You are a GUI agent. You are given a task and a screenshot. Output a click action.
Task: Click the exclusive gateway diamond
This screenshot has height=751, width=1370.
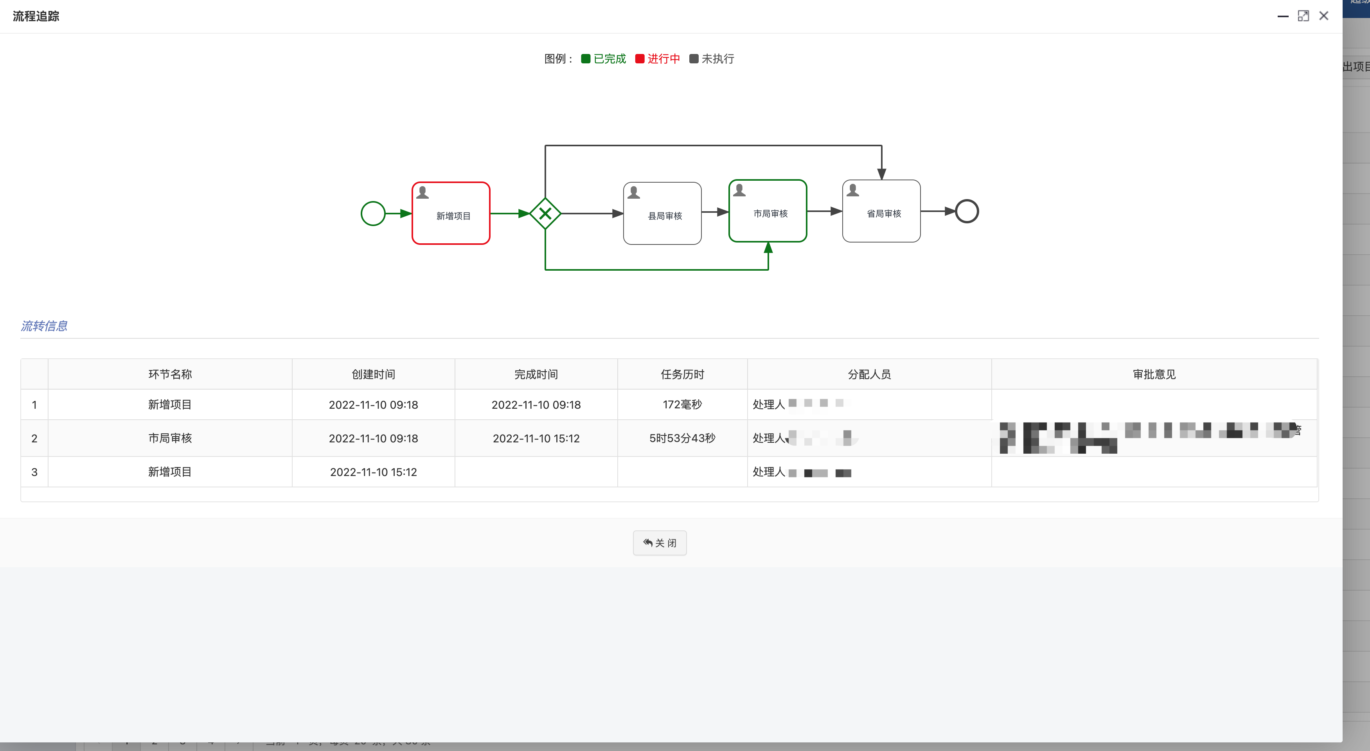coord(545,213)
